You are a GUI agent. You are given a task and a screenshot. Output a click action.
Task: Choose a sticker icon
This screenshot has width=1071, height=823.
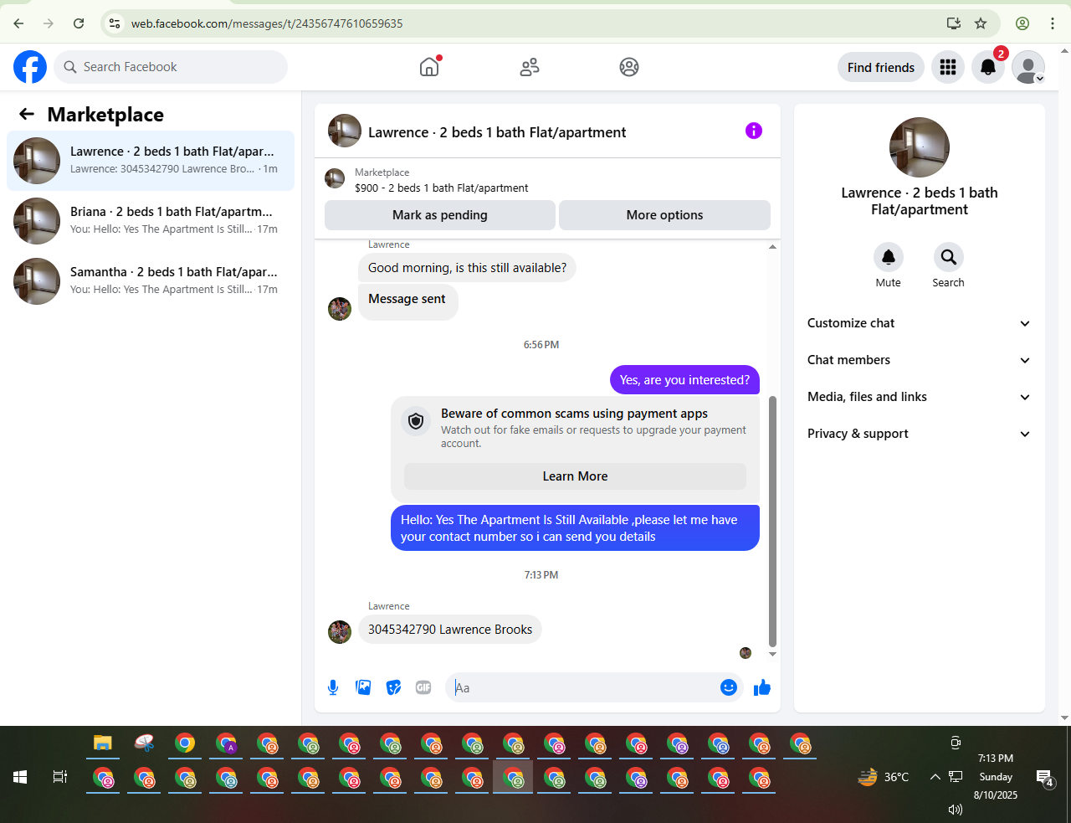click(x=393, y=687)
